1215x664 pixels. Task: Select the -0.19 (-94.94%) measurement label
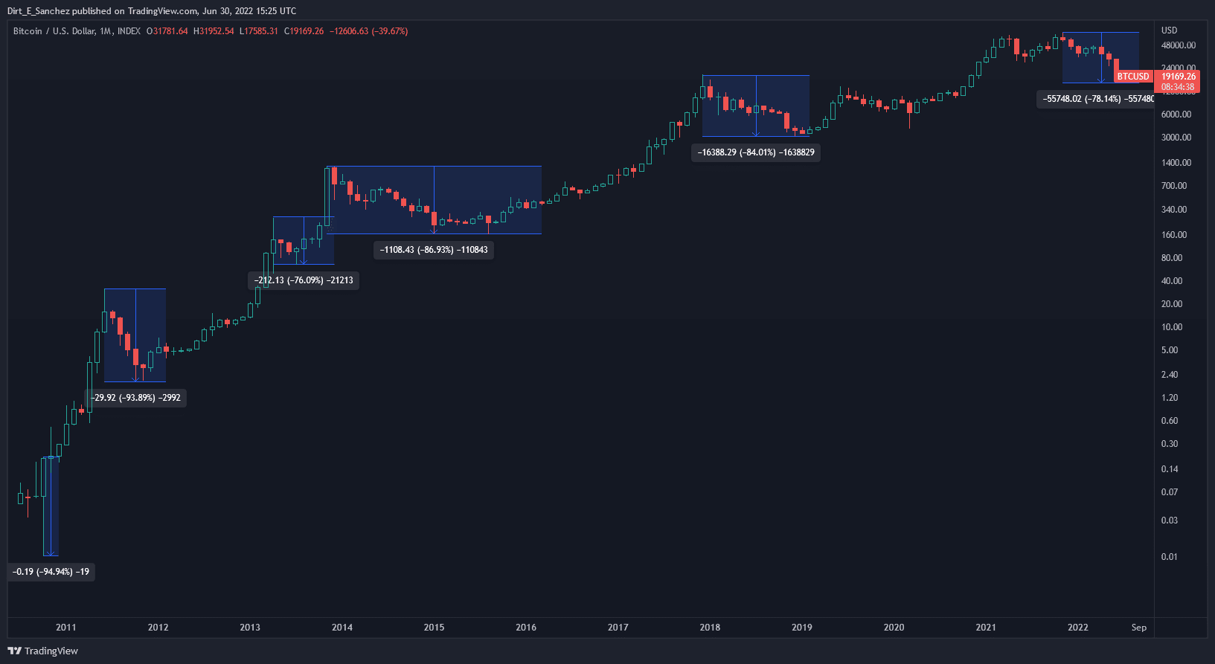(51, 572)
